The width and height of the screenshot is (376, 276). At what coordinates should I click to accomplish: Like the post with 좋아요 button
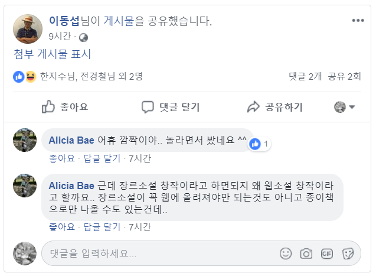tap(65, 107)
